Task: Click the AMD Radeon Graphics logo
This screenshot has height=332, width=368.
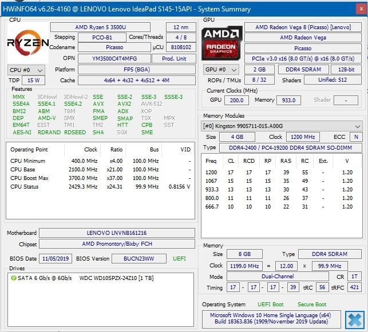Action: click(222, 43)
